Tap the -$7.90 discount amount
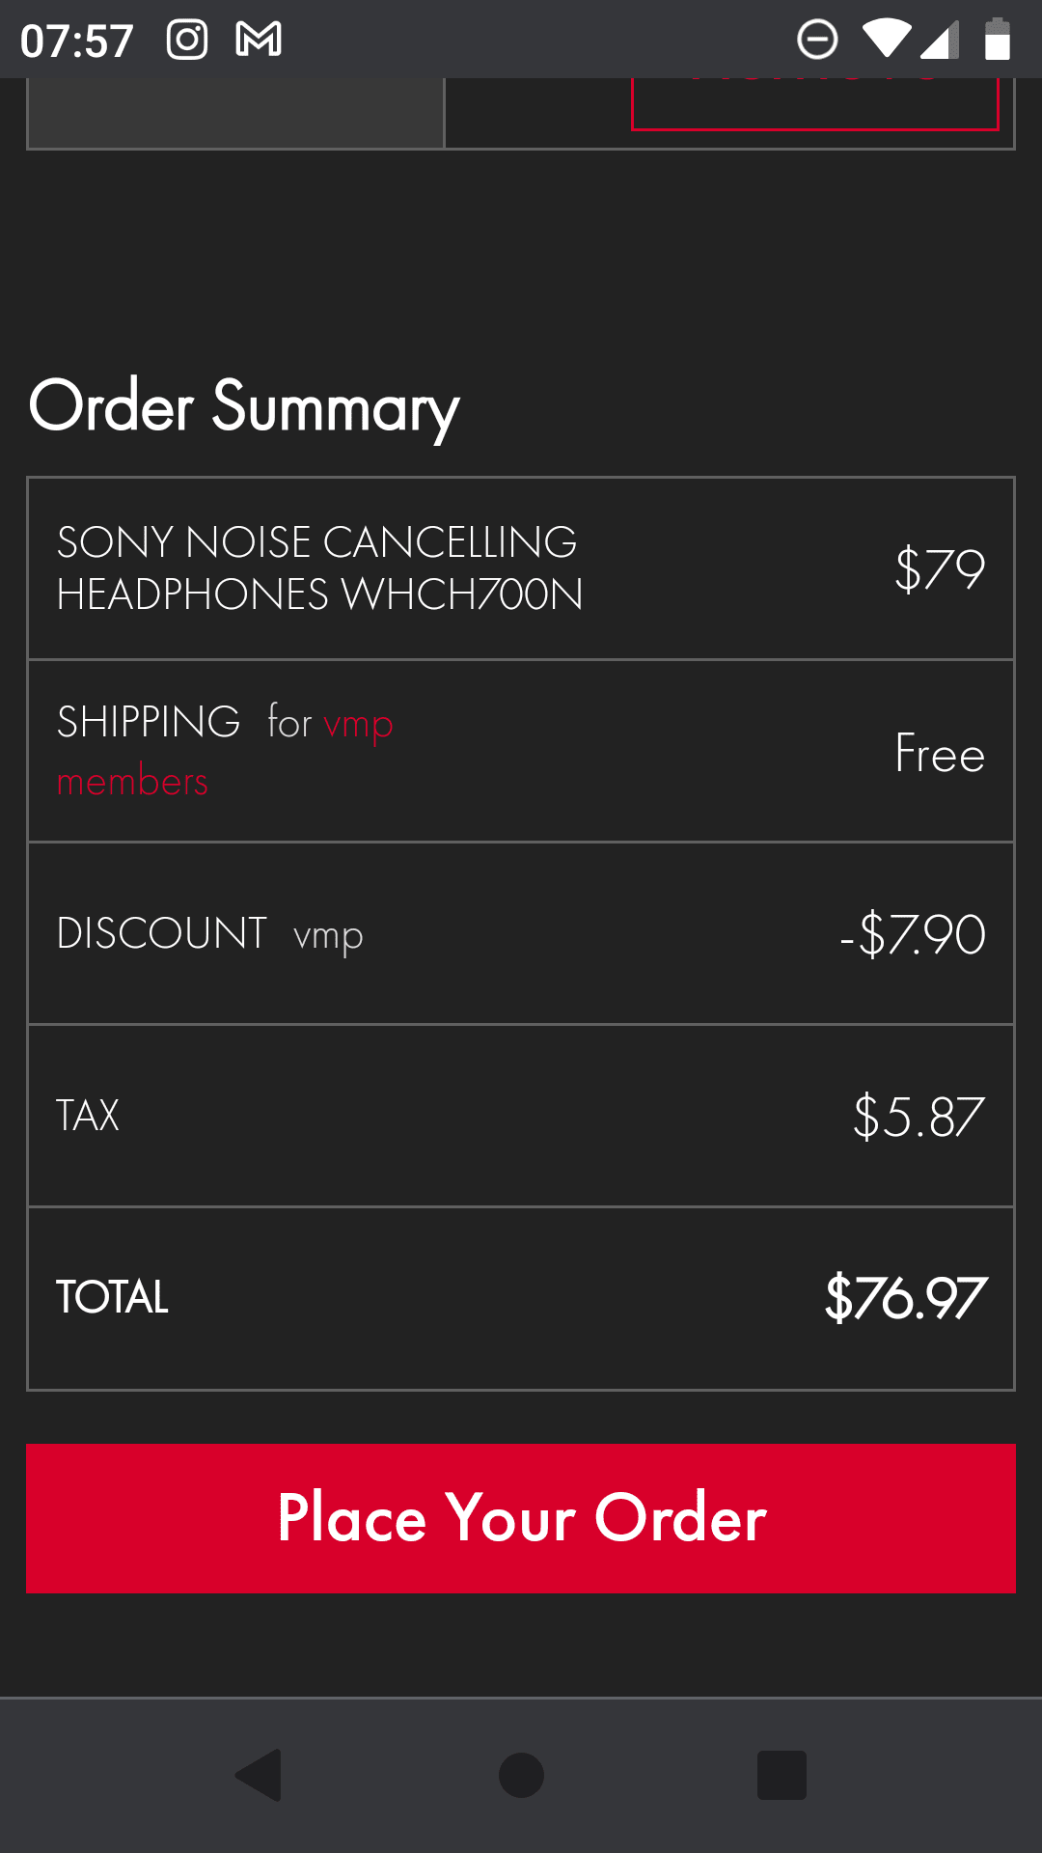 click(913, 933)
